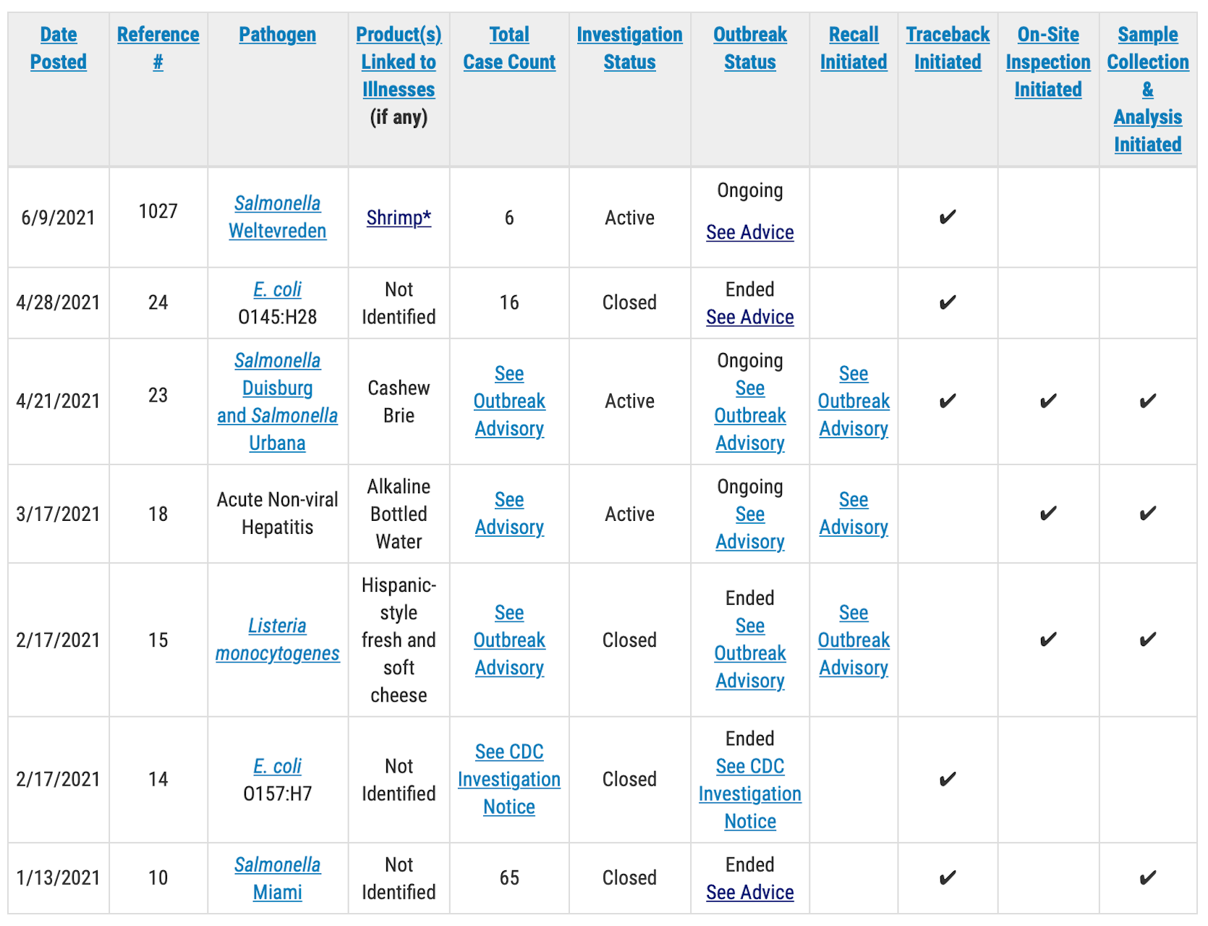The height and width of the screenshot is (926, 1208).
Task: Sort by Traceback Initiated header
Action: coord(948,48)
